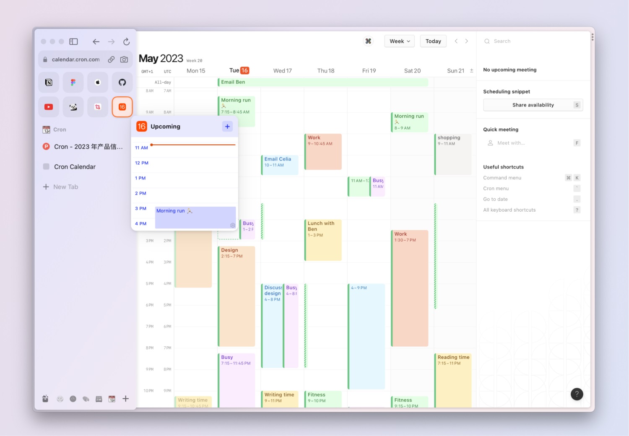Screen dimensions: 629x436
Task: Click the Cron menu shortcut row
Action: [x=532, y=189]
